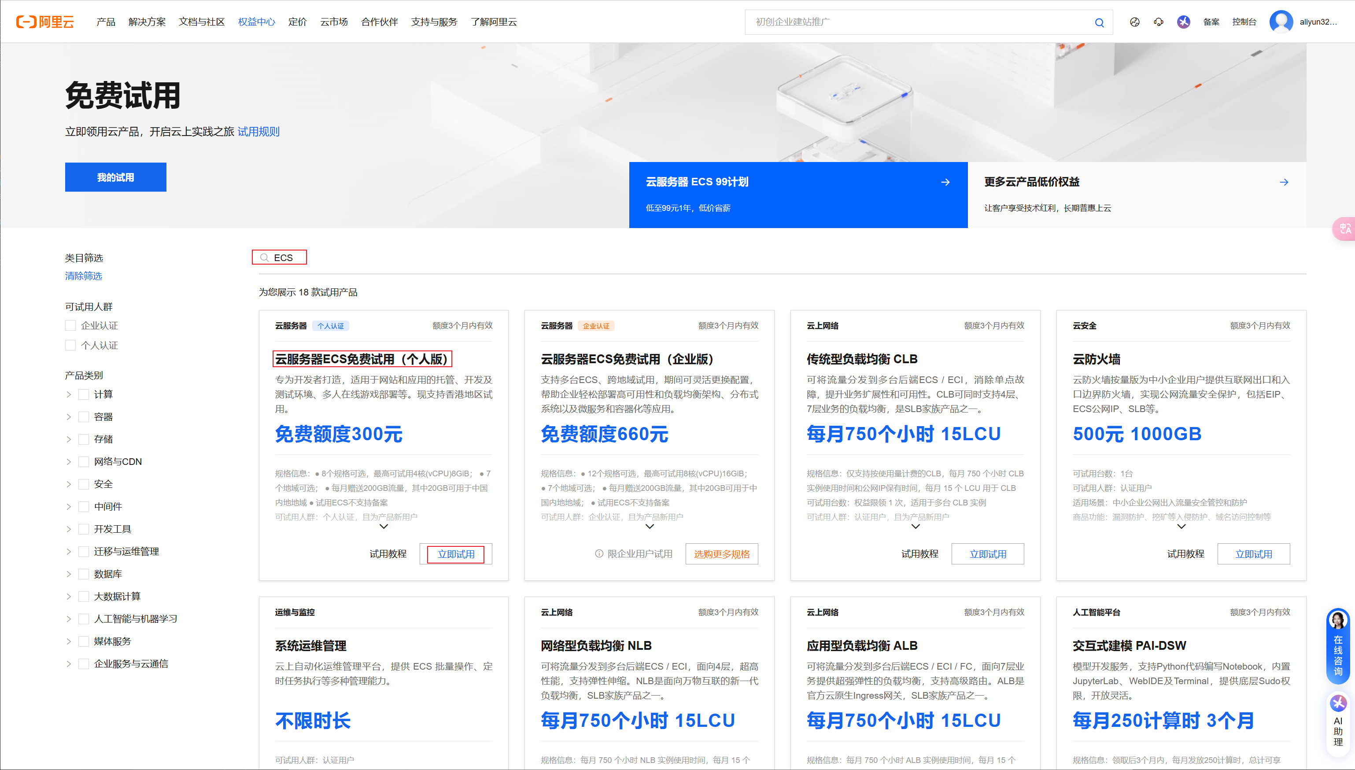Open the 解决方案 top menu

click(147, 22)
